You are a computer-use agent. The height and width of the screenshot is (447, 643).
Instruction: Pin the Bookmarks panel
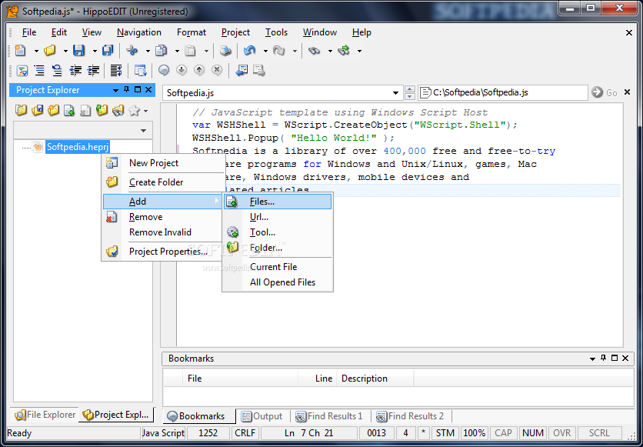[x=603, y=358]
